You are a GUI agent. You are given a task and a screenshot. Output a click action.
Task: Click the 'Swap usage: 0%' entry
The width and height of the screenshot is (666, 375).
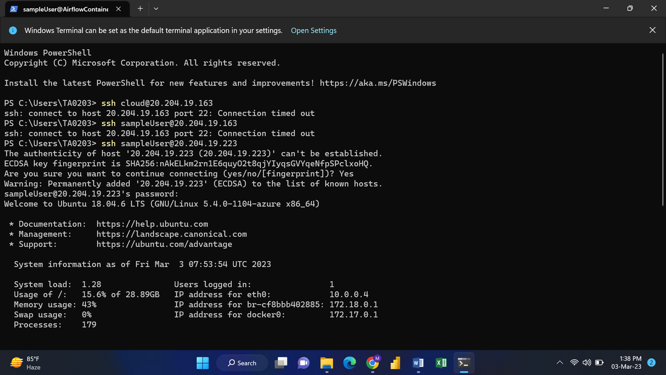pos(53,315)
